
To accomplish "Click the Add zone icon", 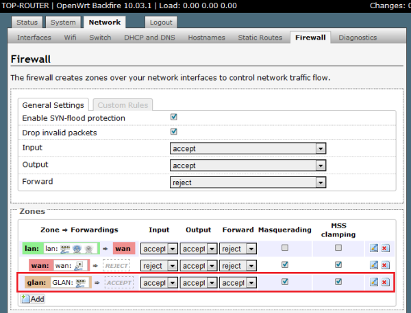I will click(x=26, y=299).
